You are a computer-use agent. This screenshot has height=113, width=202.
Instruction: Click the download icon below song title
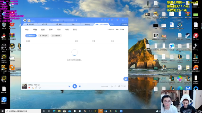(33, 88)
